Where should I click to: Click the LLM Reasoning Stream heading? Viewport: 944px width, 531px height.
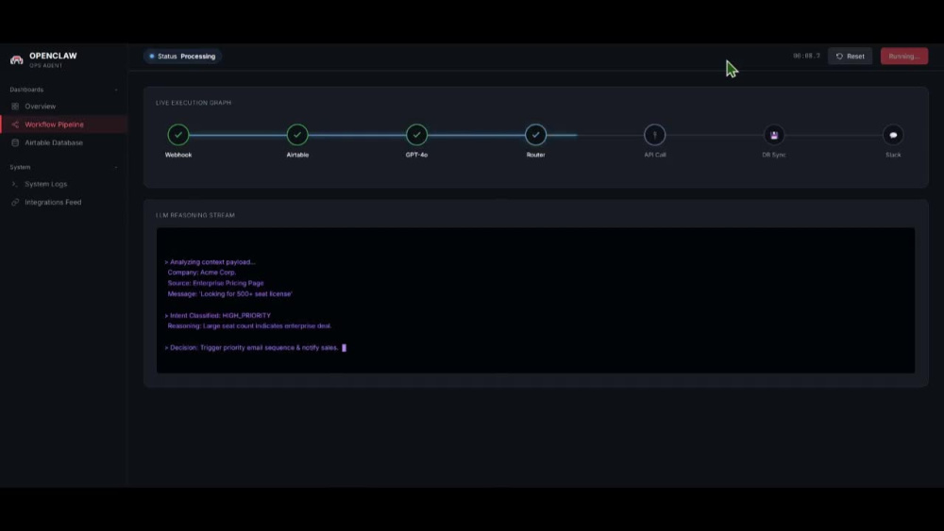(195, 215)
